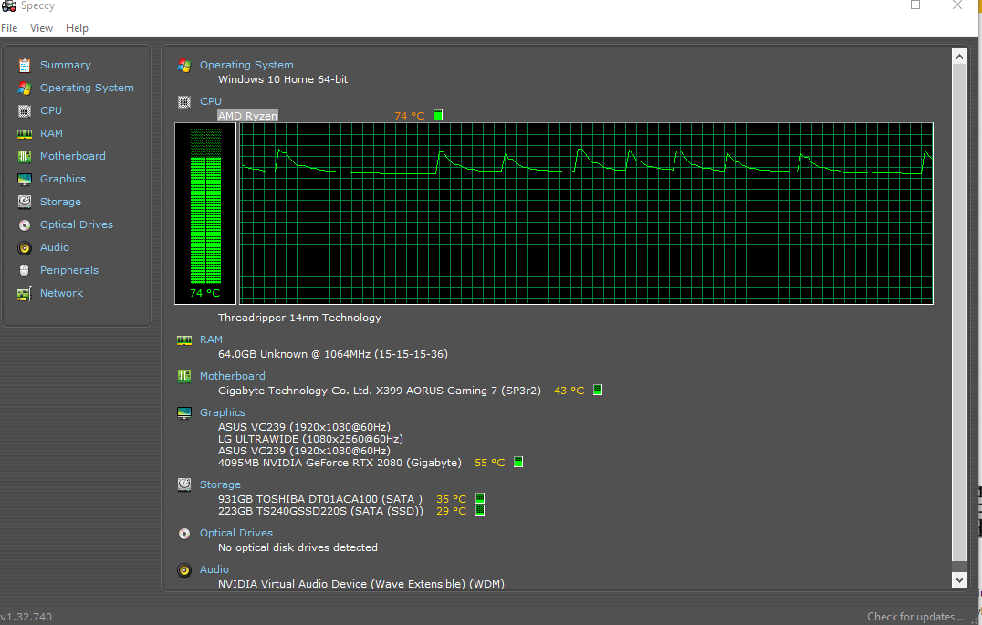The image size is (982, 625).
Task: Click the CPU temperature history graph
Action: tap(586, 214)
